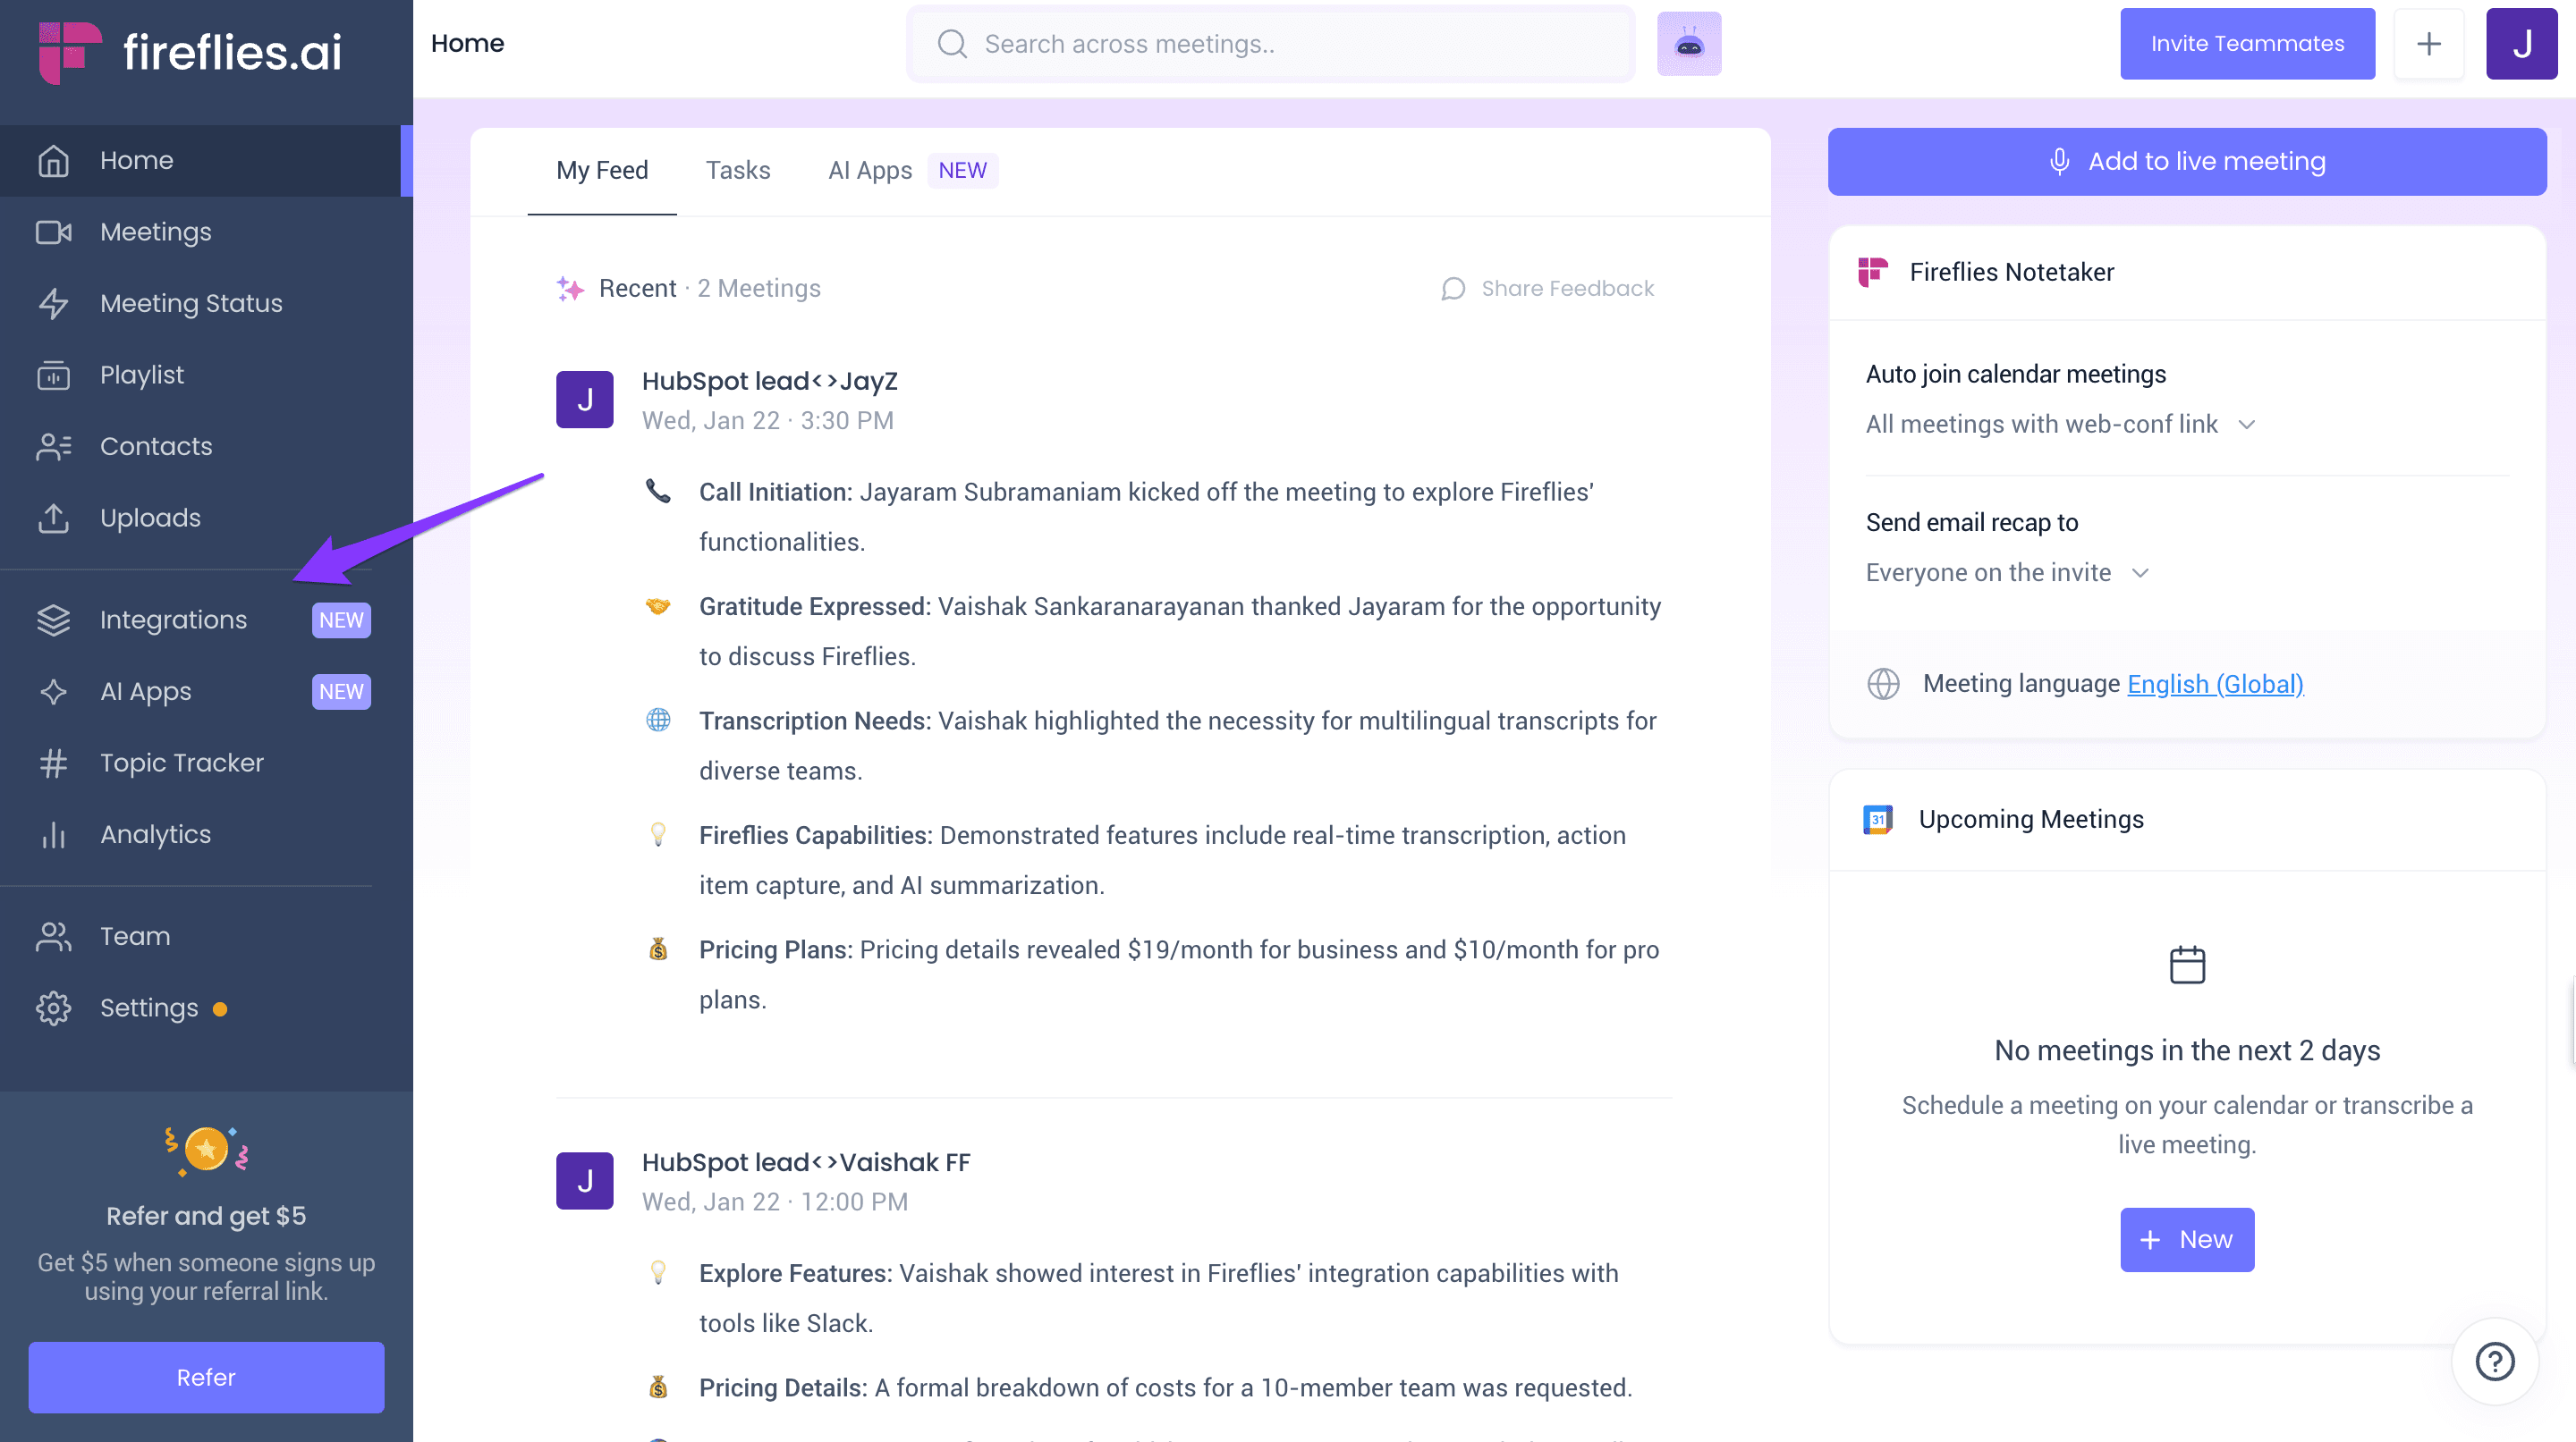Screen dimensions: 2576x1442
Task: Click the plus icon in top bar
Action: click(x=2429, y=44)
